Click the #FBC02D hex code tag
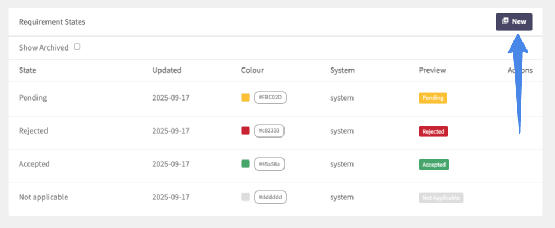555x228 pixels. click(x=270, y=98)
